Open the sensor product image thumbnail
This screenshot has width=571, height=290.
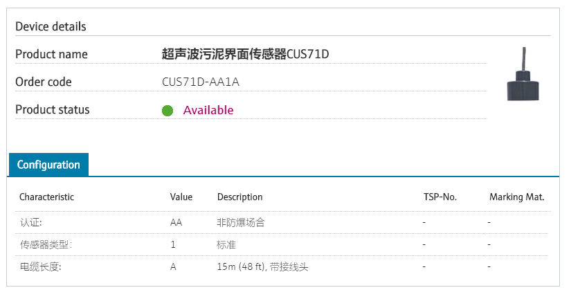click(x=522, y=75)
